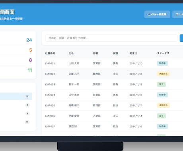183x151 pixels.
Task: Select employee ID EMP005
Action: click(x=50, y=105)
